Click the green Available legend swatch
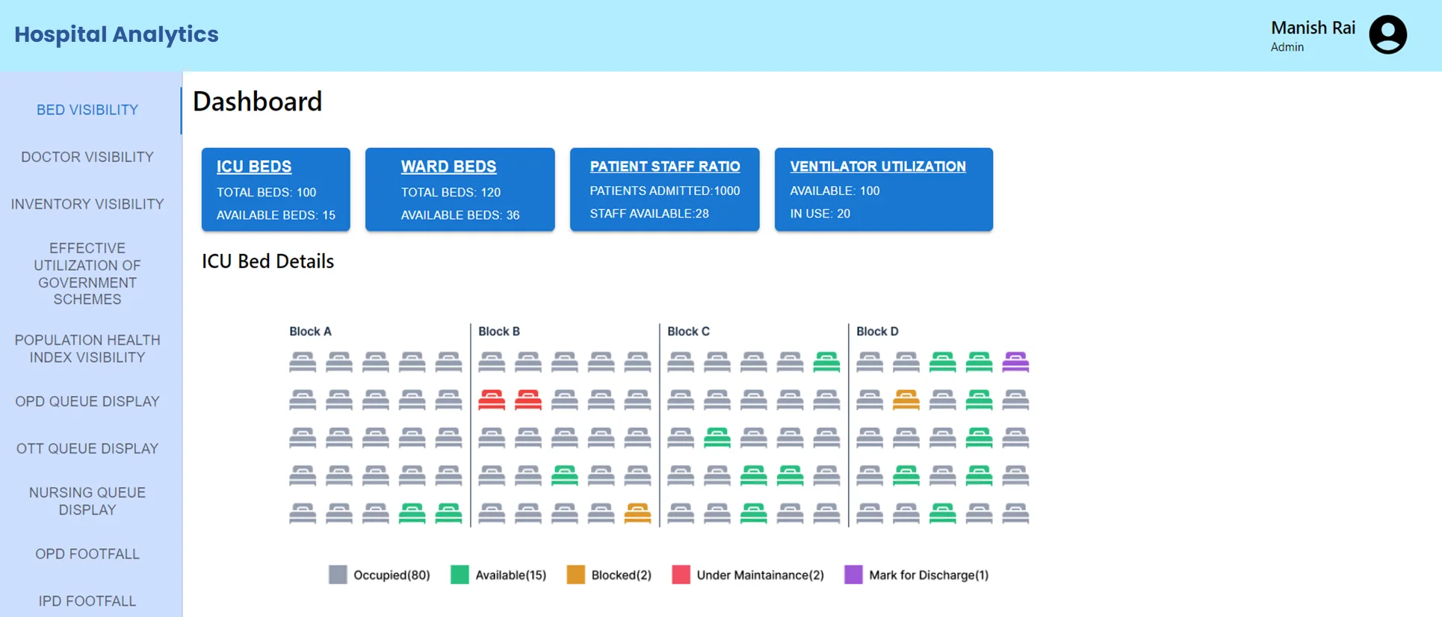Screen dimensions: 1442x617 459,574
